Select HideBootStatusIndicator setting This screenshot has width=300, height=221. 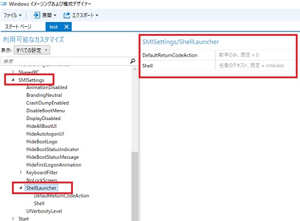[x=53, y=149]
